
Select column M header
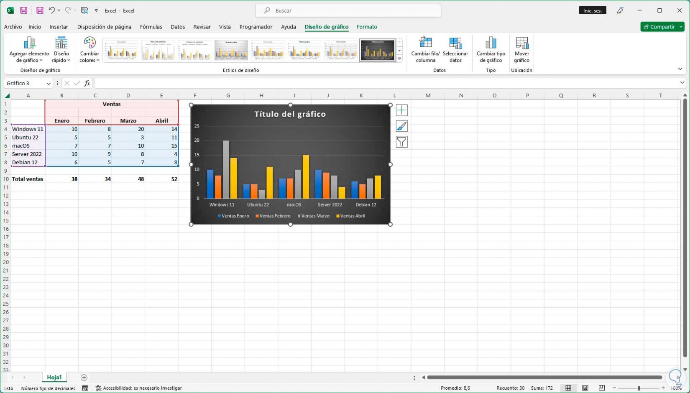(x=428, y=96)
